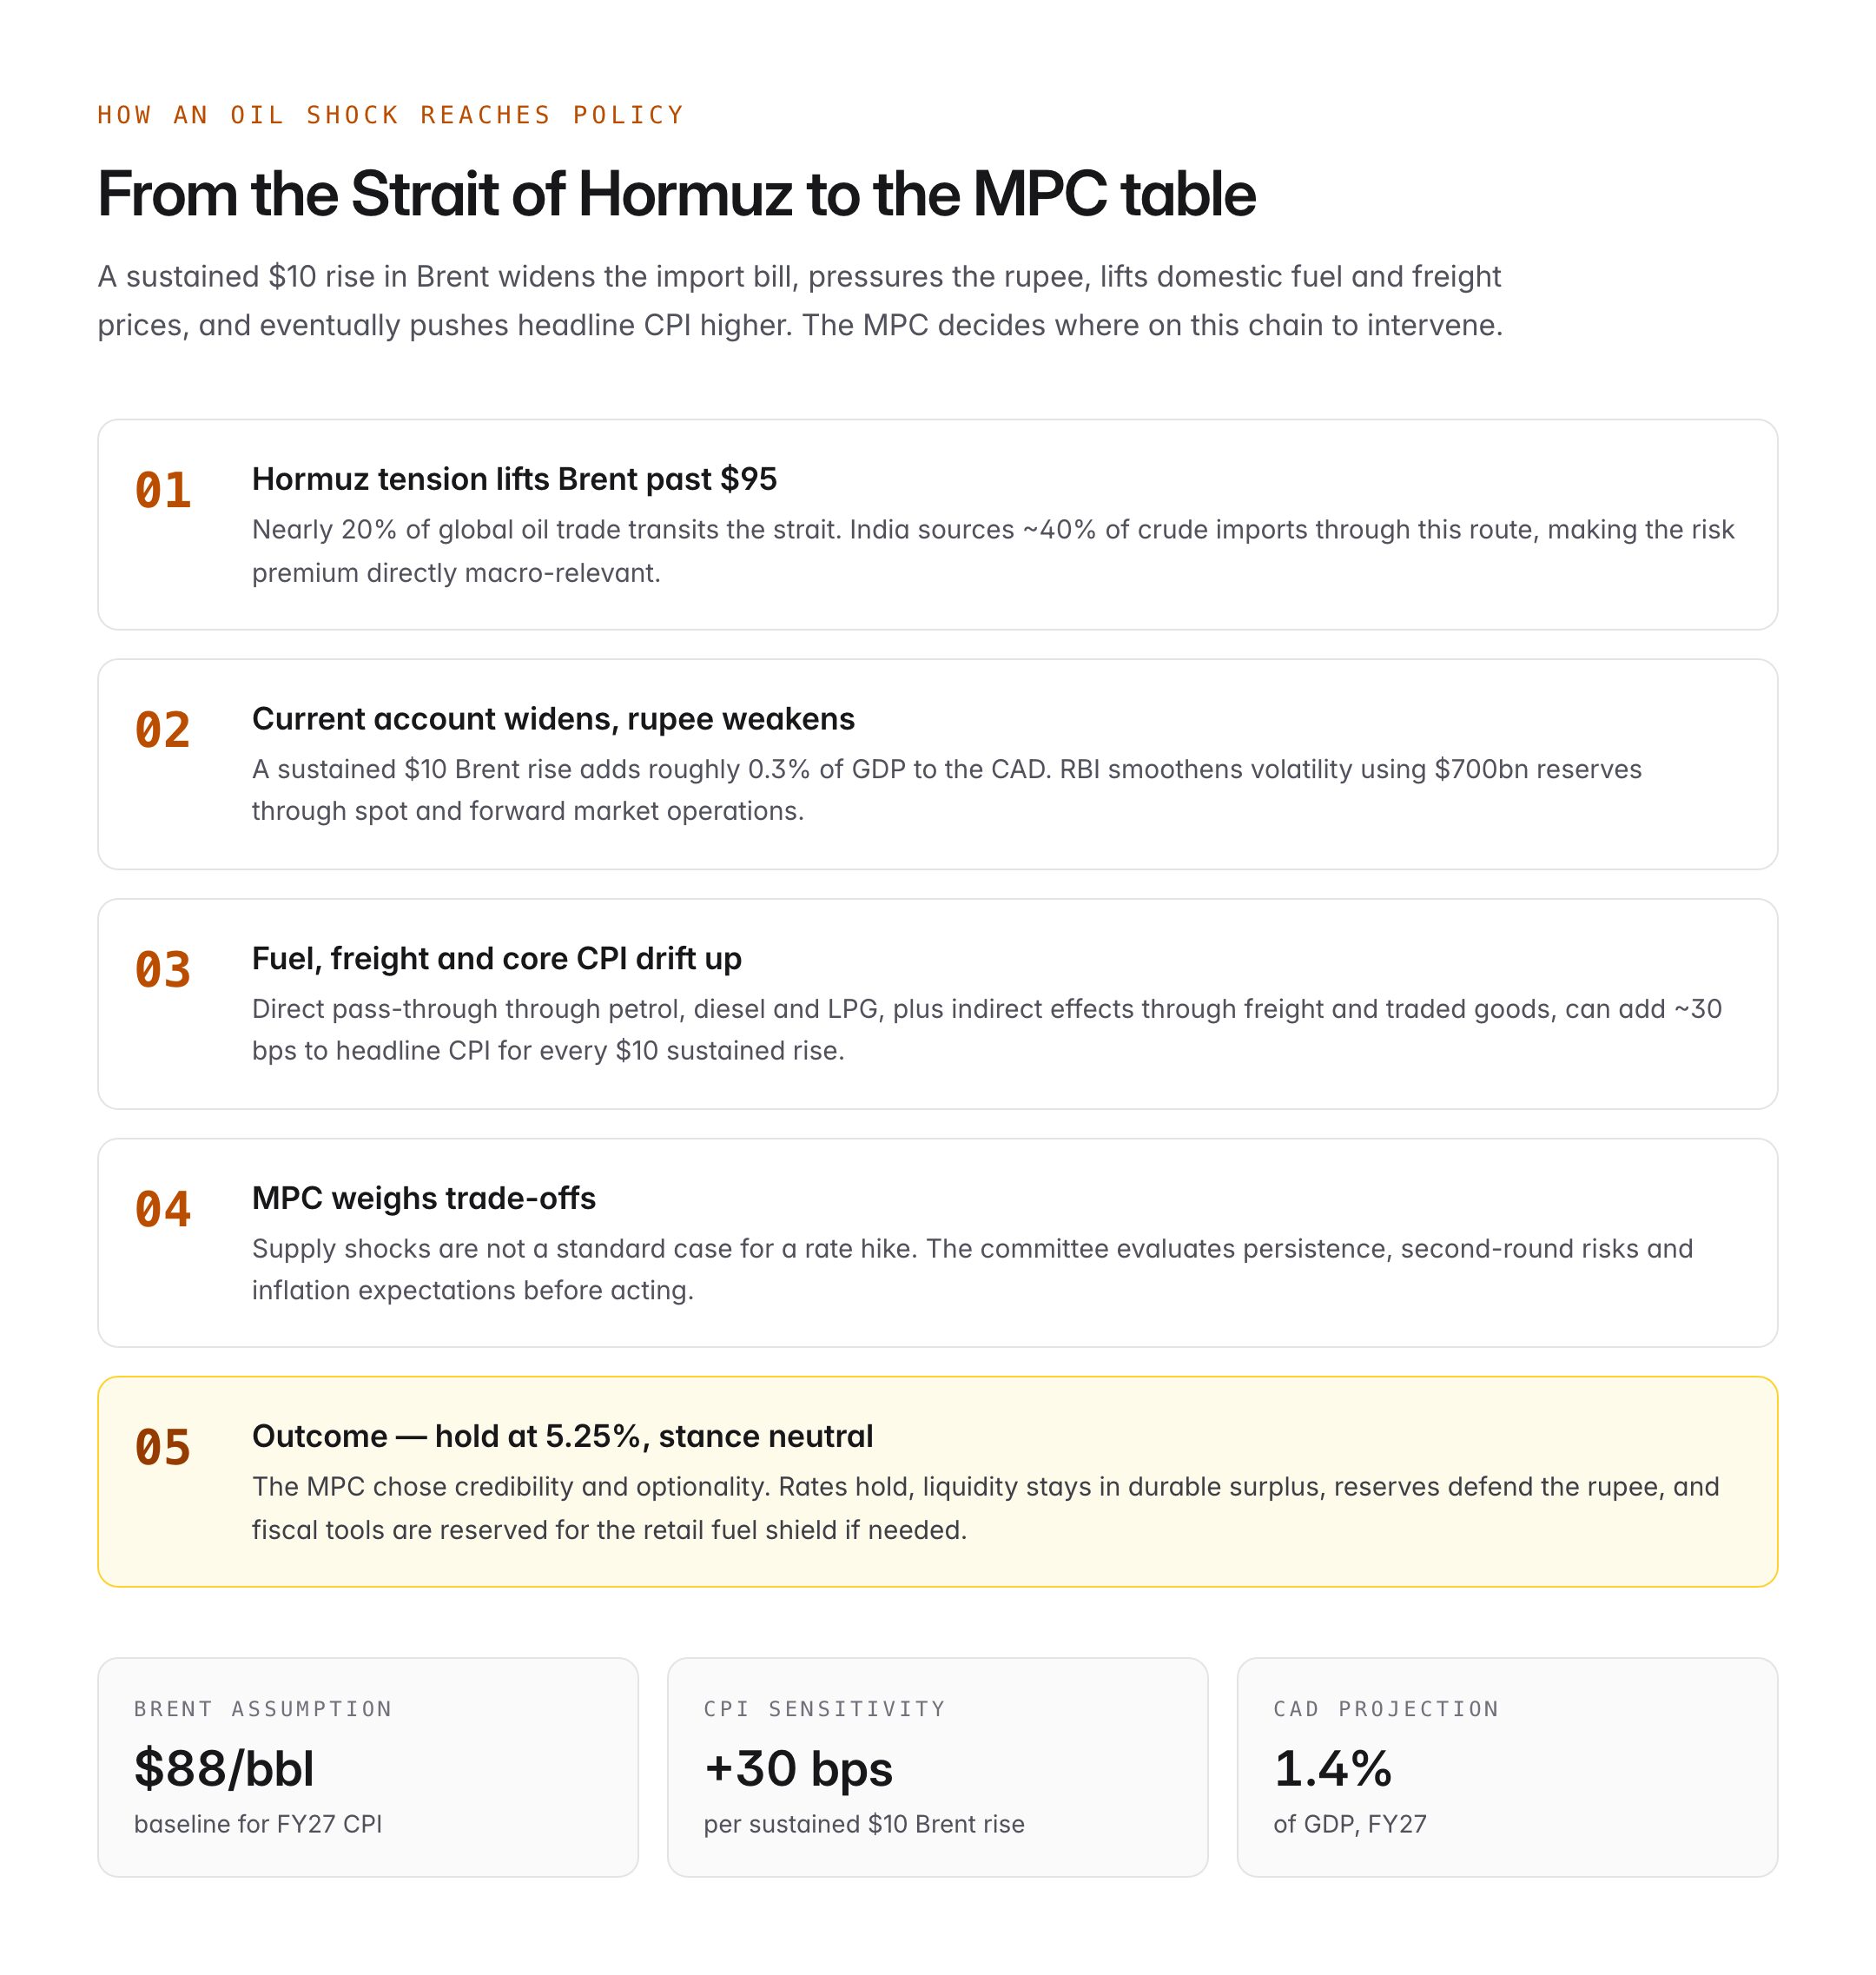Click the step number 04 marker

(x=163, y=1209)
